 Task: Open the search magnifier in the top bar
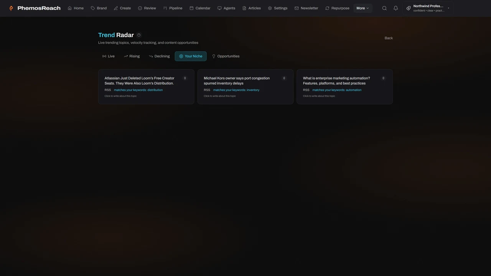[x=384, y=8]
